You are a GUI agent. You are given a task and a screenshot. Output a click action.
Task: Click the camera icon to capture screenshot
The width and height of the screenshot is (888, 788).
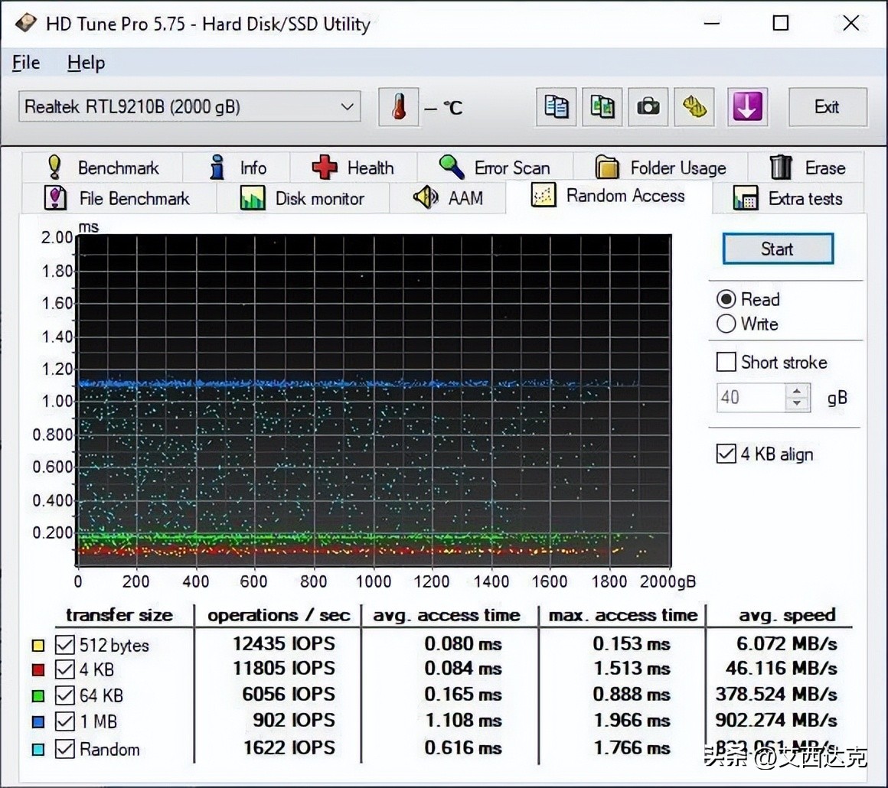pos(648,107)
